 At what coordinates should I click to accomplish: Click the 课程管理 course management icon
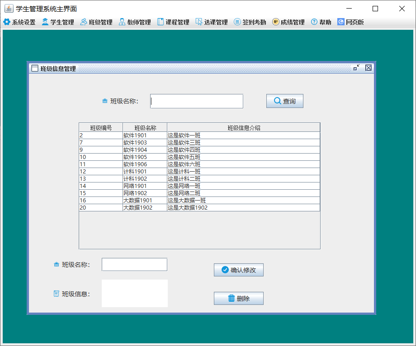pyautogui.click(x=160, y=22)
